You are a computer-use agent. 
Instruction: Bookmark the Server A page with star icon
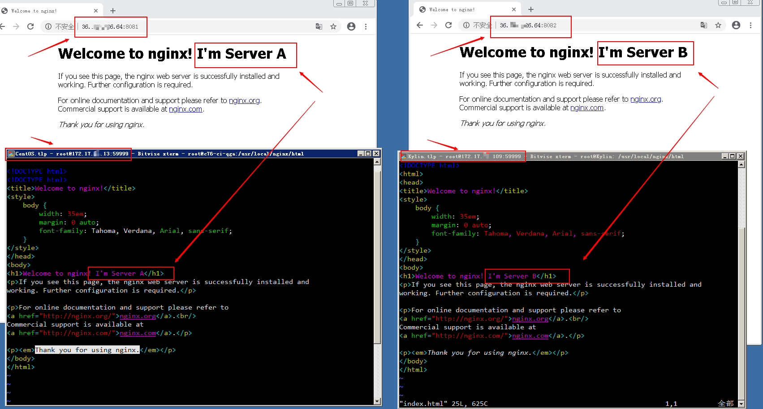[333, 26]
